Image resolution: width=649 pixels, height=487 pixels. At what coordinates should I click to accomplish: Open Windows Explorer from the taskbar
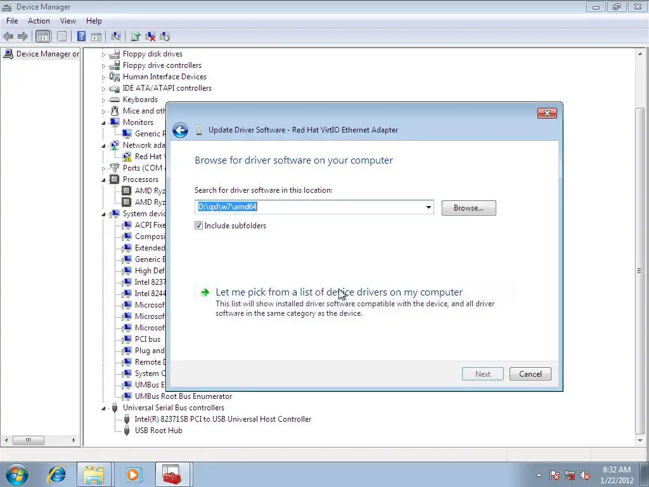pos(94,474)
